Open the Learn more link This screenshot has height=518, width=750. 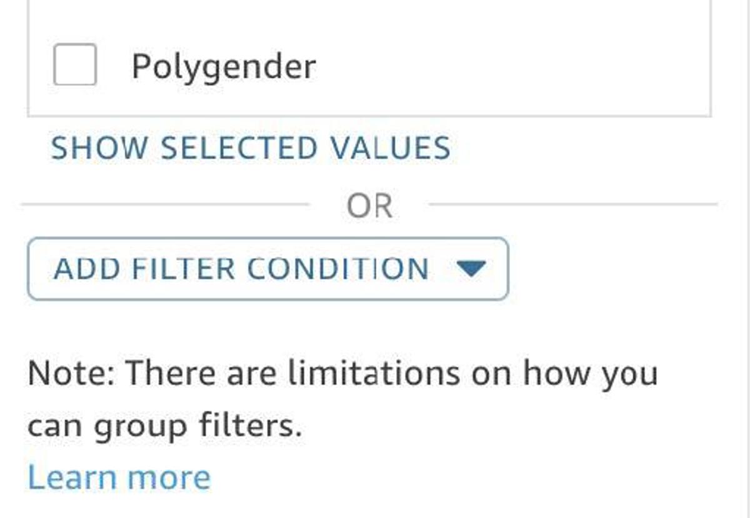click(x=119, y=477)
